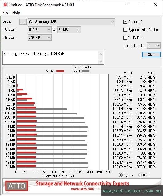
Task: Click the ATTO logo in the banner
Action: click(x=17, y=186)
